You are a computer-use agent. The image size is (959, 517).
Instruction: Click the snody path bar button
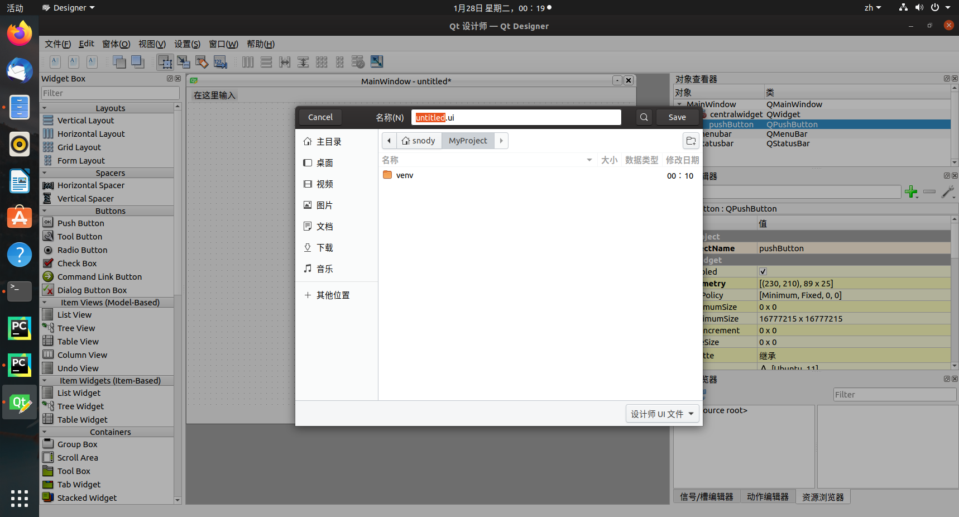tap(419, 141)
